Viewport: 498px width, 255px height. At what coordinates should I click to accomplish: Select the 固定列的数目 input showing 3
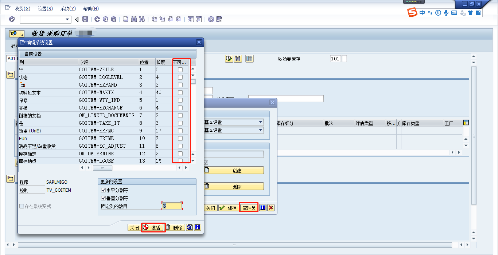(171, 206)
